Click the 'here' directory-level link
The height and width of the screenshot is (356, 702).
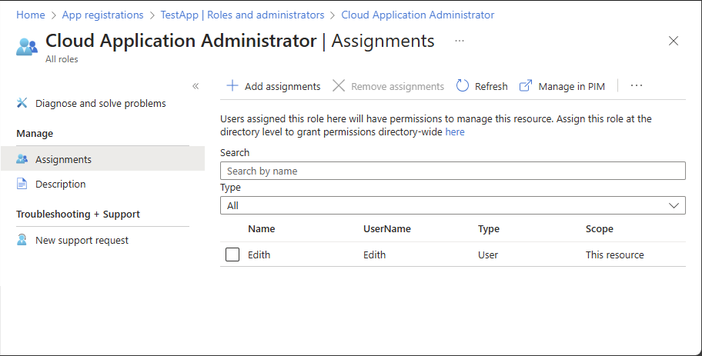click(455, 131)
